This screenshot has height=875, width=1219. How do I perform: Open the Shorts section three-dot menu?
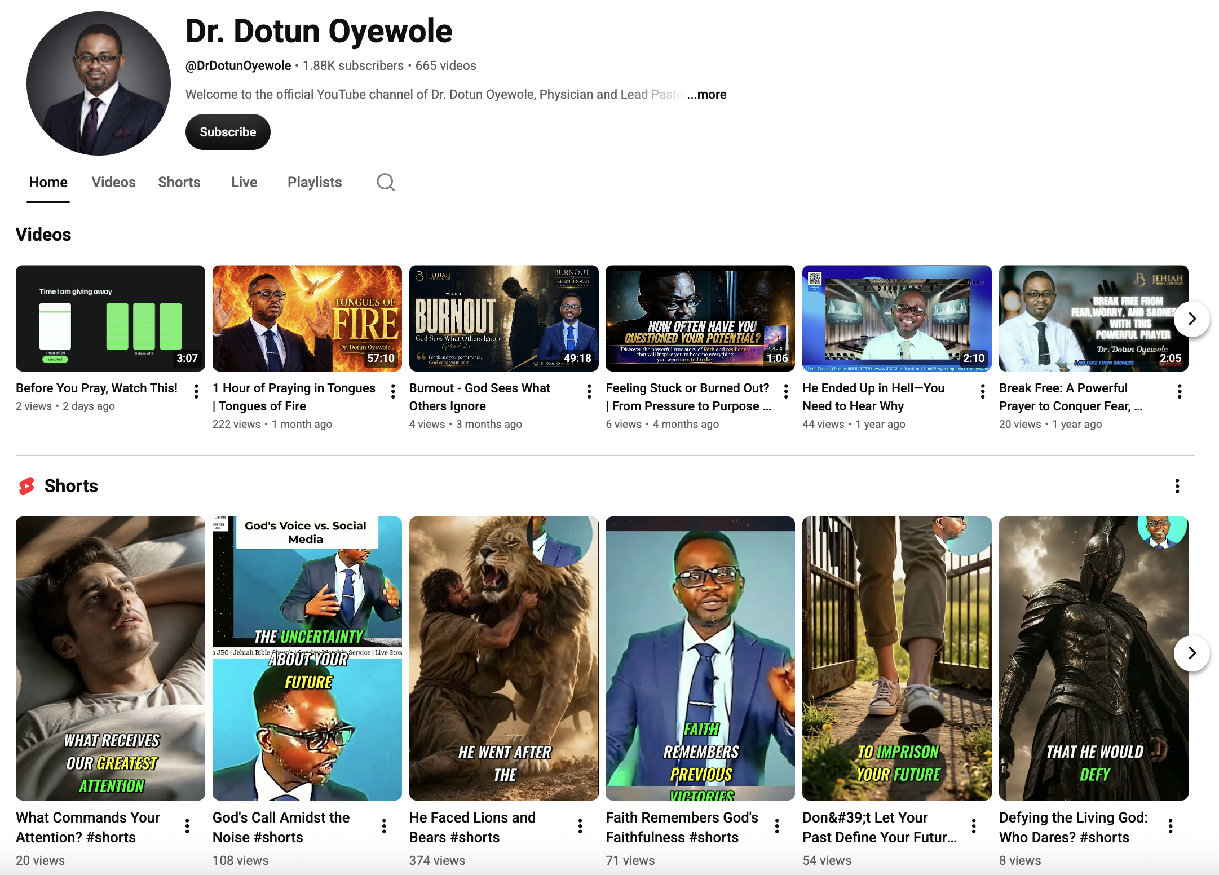(1177, 486)
